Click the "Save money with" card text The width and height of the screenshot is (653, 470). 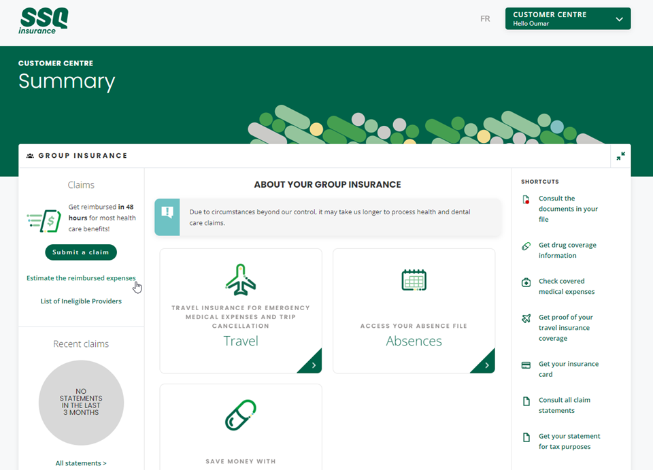pos(241,461)
